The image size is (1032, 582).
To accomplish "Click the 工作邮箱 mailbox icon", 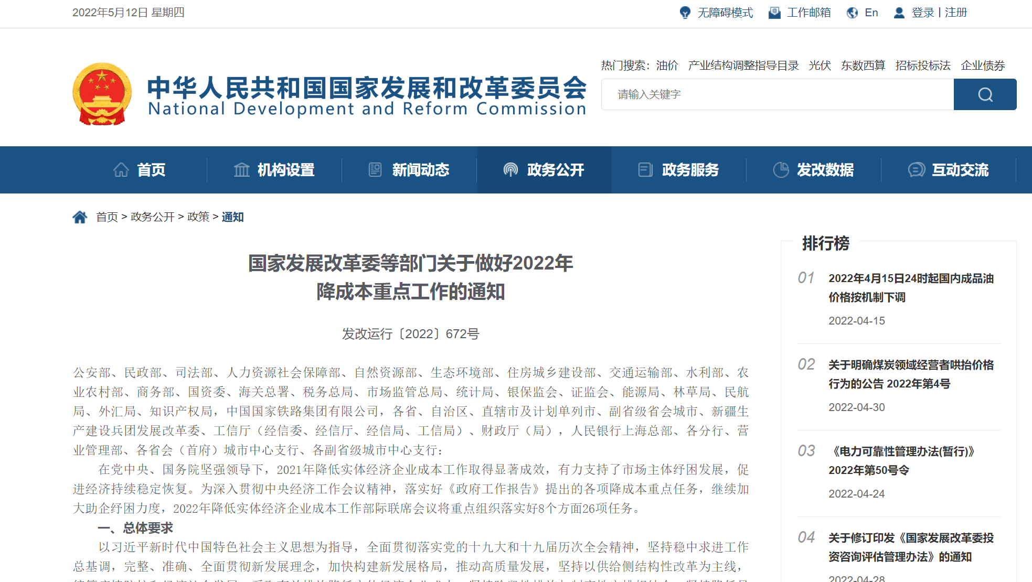I will [774, 13].
